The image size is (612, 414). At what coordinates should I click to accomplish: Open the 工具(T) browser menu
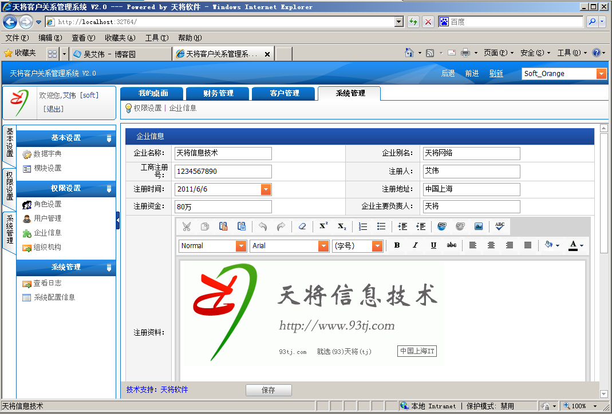click(156, 38)
